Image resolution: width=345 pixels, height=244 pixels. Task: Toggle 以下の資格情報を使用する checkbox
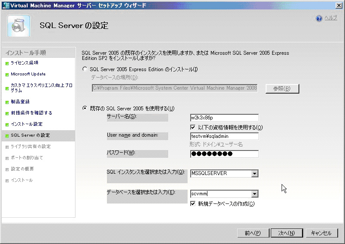[193, 127]
